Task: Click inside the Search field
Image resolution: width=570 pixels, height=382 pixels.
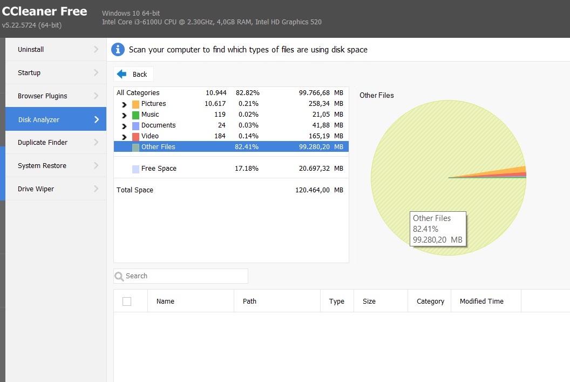Action: (x=181, y=276)
